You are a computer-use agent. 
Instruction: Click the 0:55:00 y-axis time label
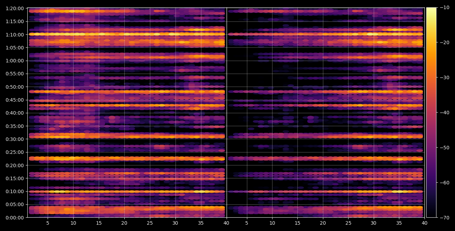click(x=15, y=74)
